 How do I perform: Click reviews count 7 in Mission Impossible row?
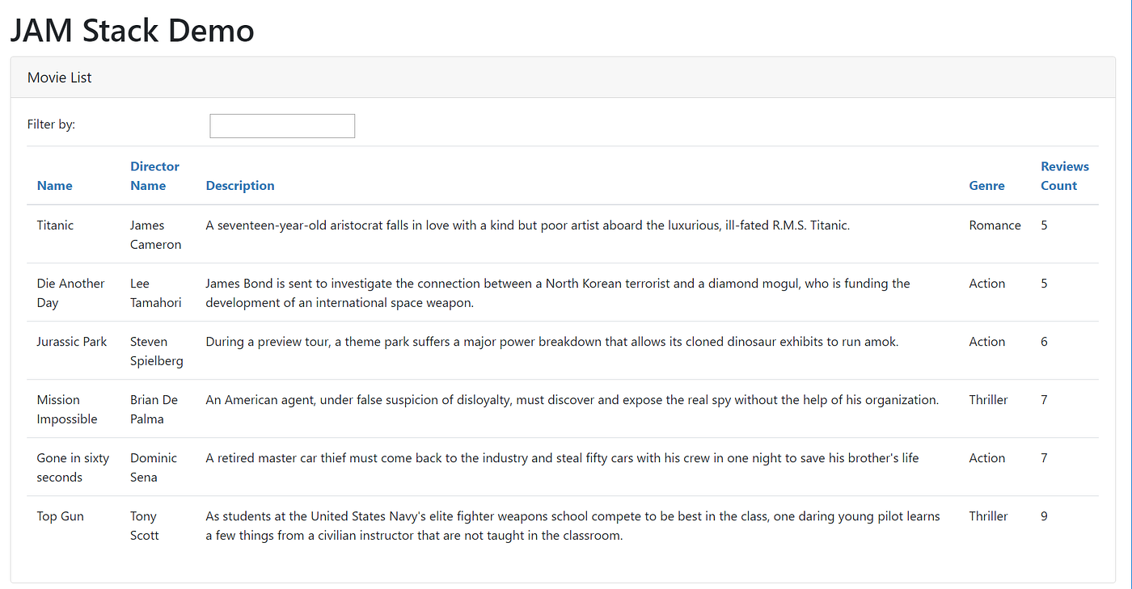pos(1044,400)
